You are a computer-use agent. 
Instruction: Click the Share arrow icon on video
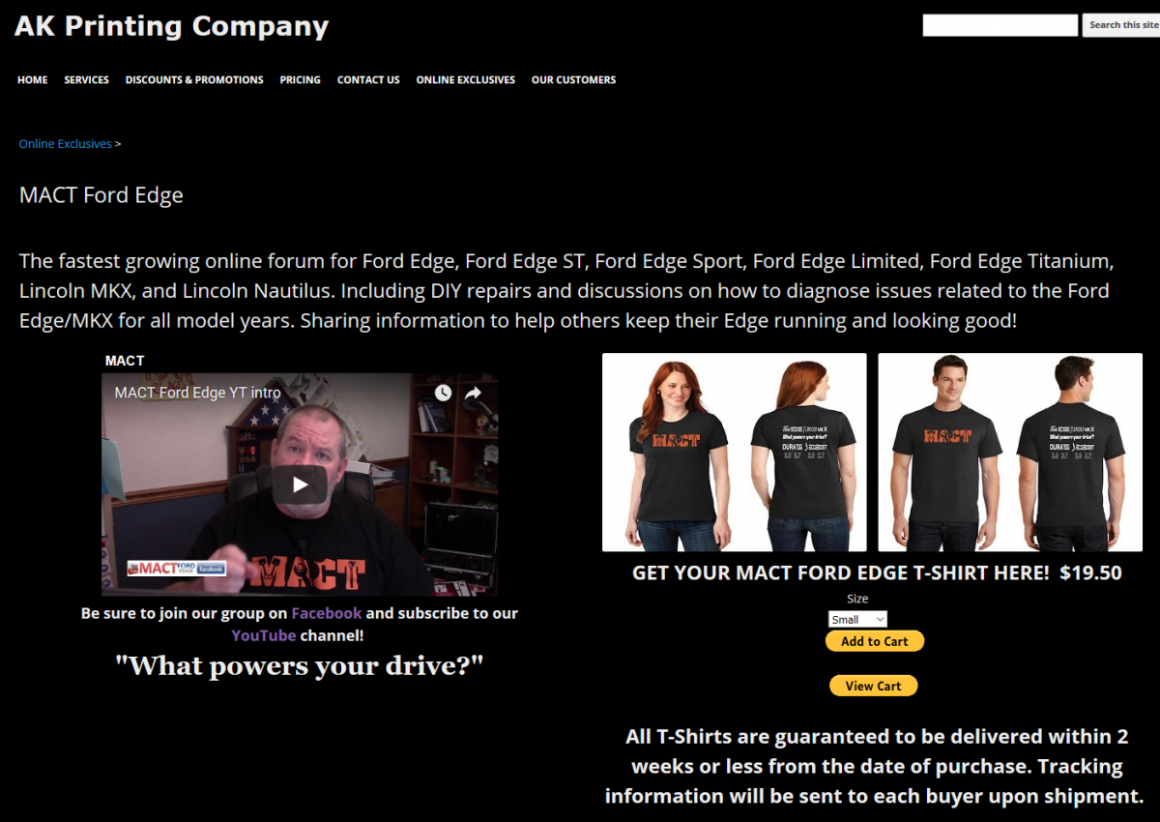474,393
